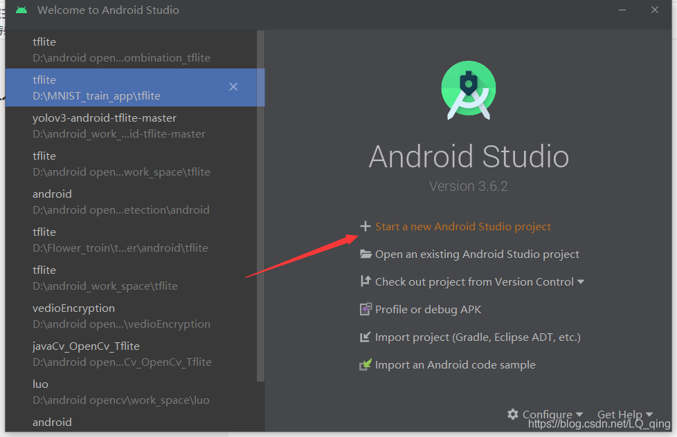677x437 pixels.
Task: Click the Configure gear icon
Action: point(513,414)
